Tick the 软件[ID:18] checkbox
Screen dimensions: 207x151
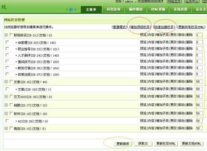click(11, 113)
